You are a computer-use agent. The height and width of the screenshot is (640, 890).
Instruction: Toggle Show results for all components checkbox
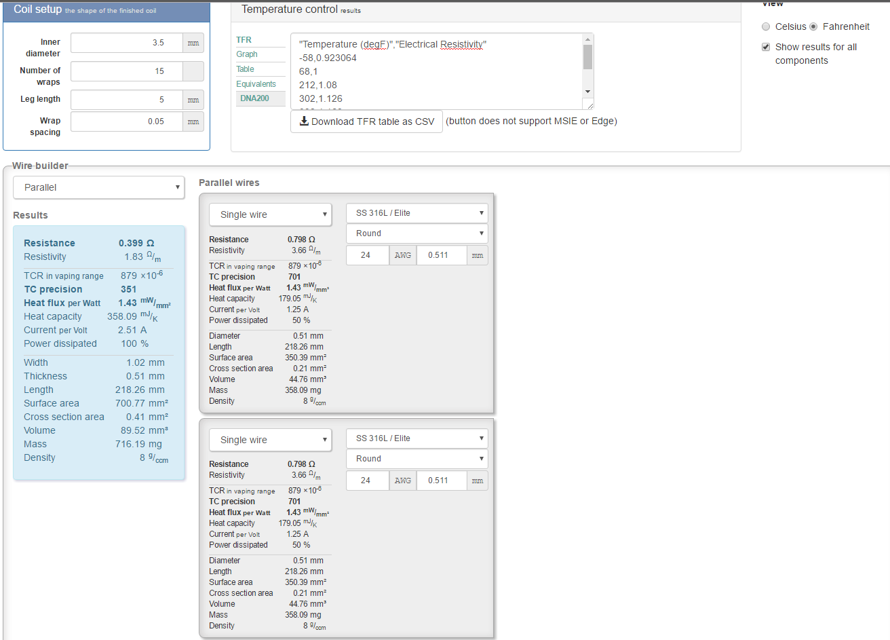point(766,47)
